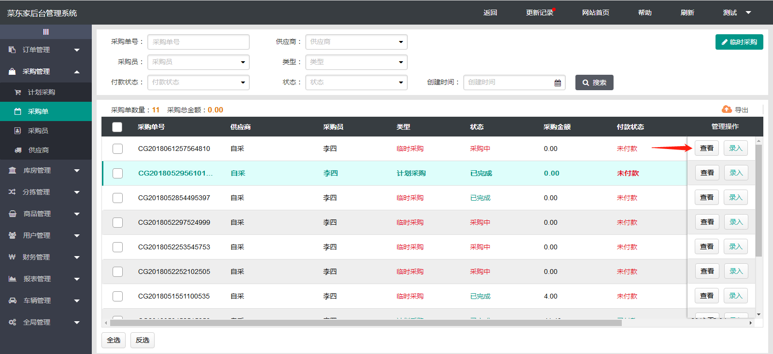Focus the 采购单号 input field

point(198,42)
